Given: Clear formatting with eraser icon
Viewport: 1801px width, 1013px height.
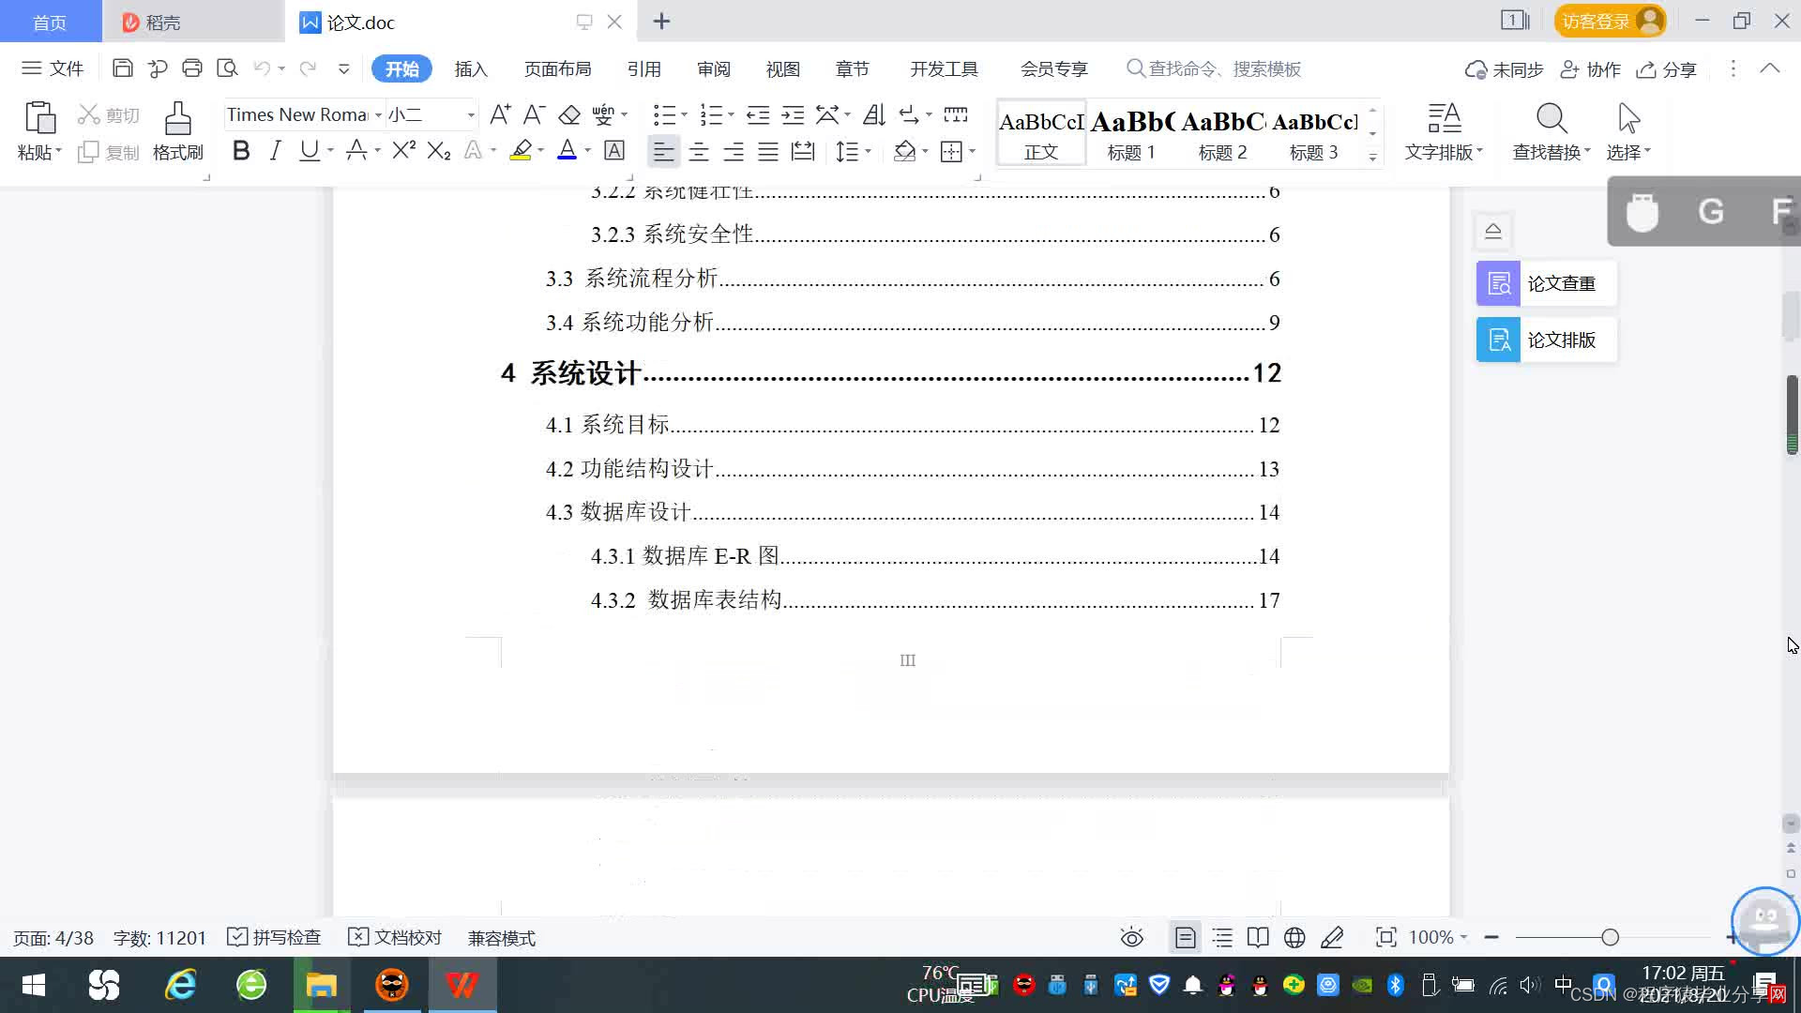Looking at the screenshot, I should [569, 114].
